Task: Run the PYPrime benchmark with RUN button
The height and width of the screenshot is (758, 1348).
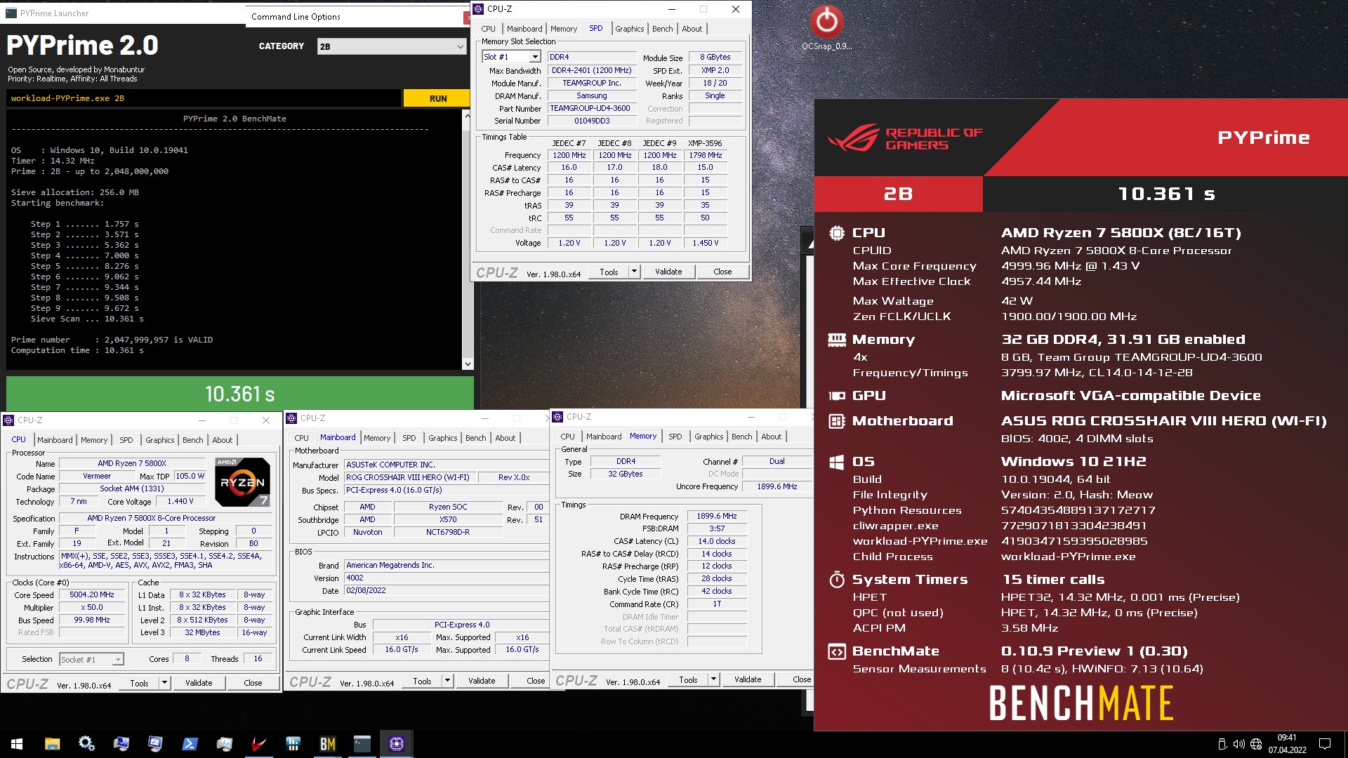Action: (437, 98)
